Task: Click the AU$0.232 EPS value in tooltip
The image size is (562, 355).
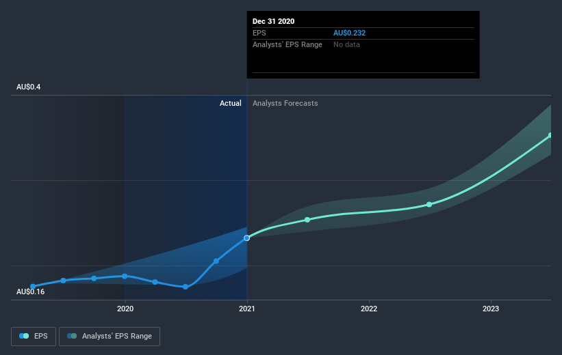Action: point(350,33)
